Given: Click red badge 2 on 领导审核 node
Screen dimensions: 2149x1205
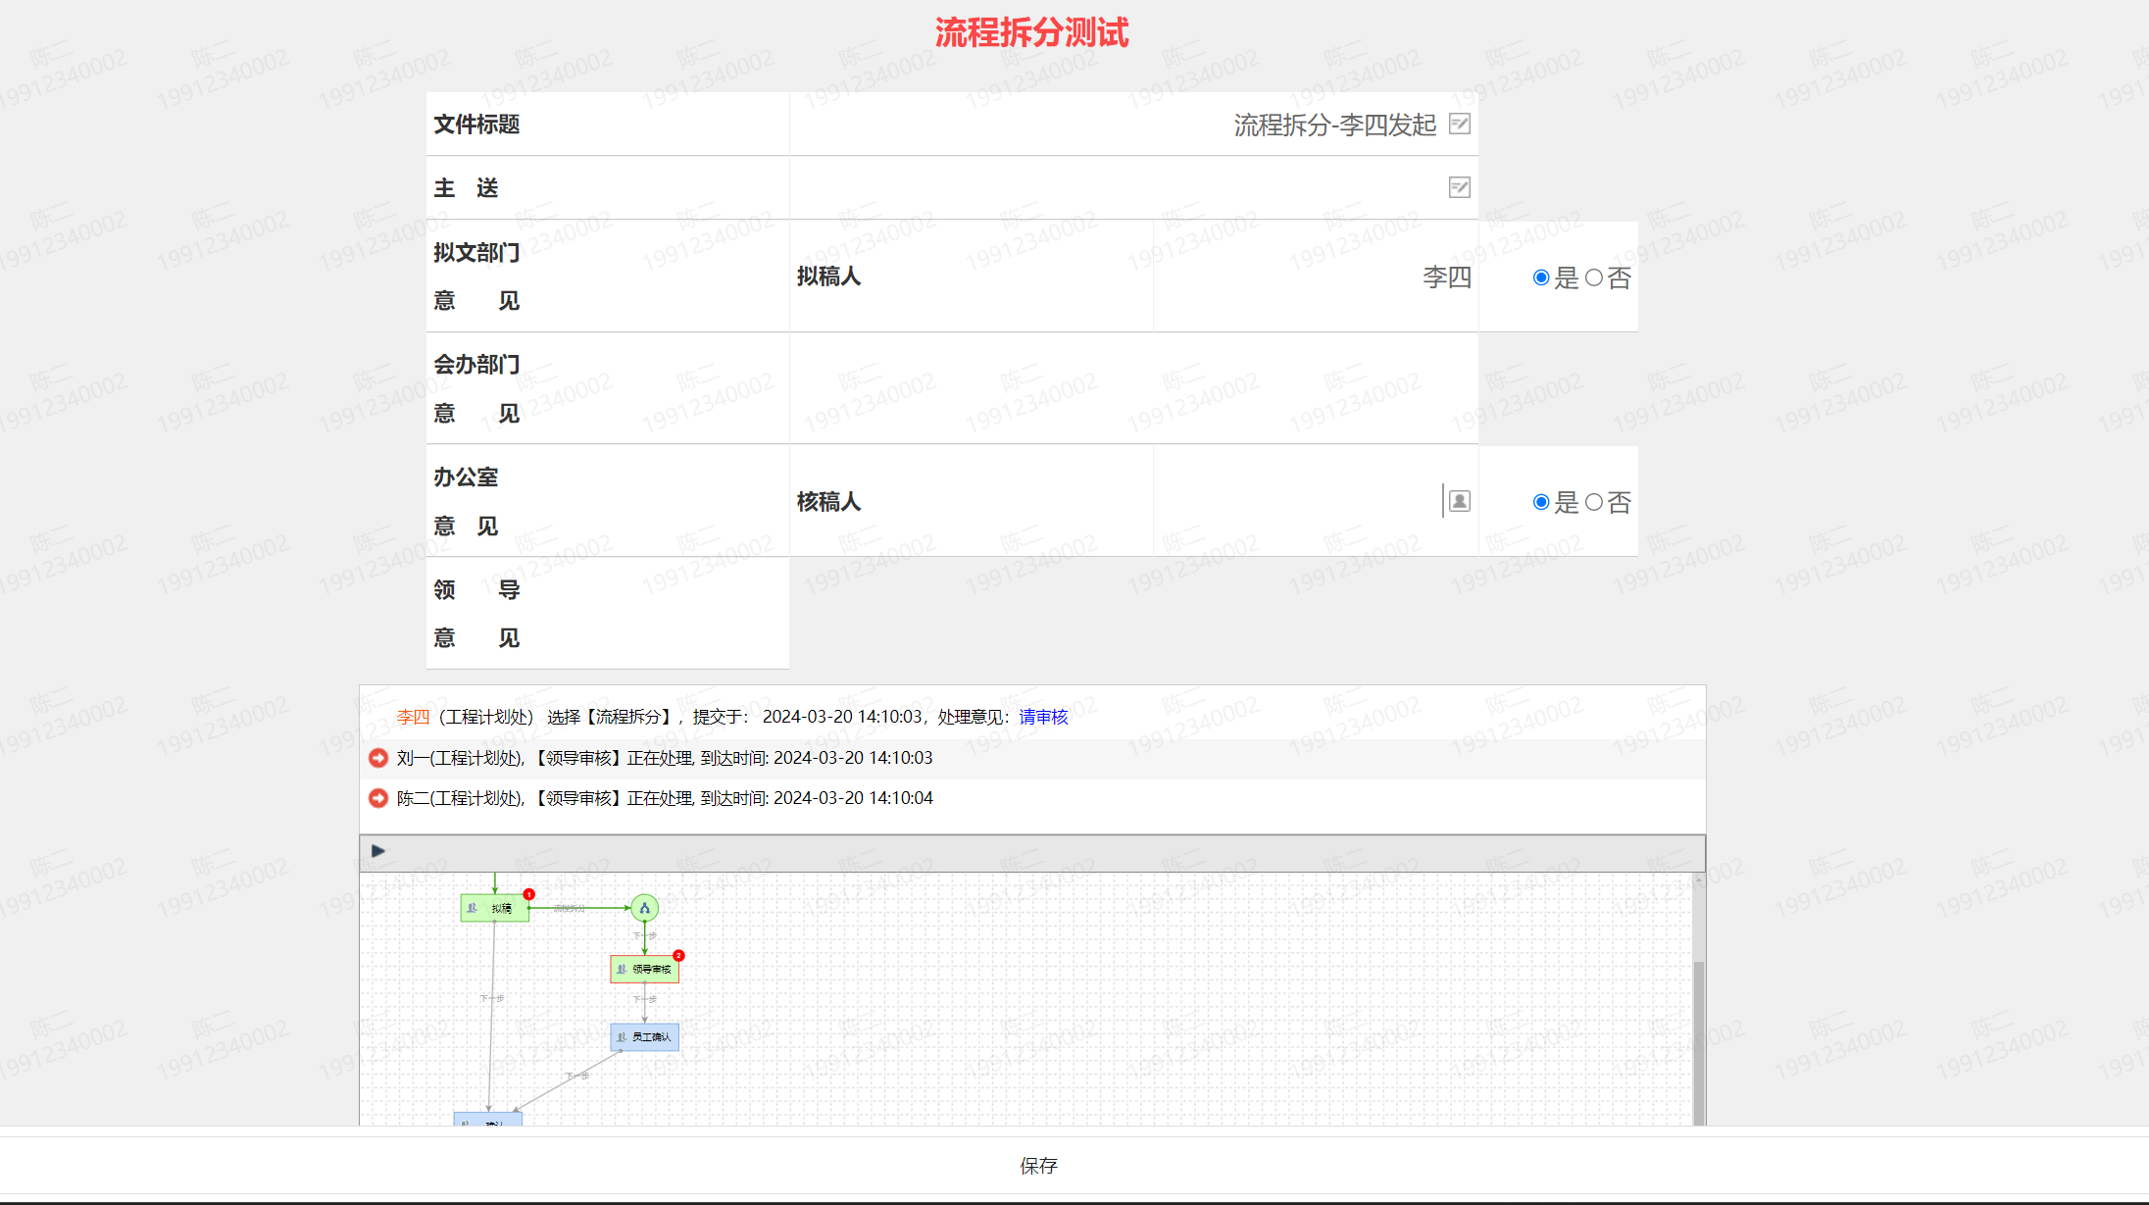Looking at the screenshot, I should pos(678,955).
